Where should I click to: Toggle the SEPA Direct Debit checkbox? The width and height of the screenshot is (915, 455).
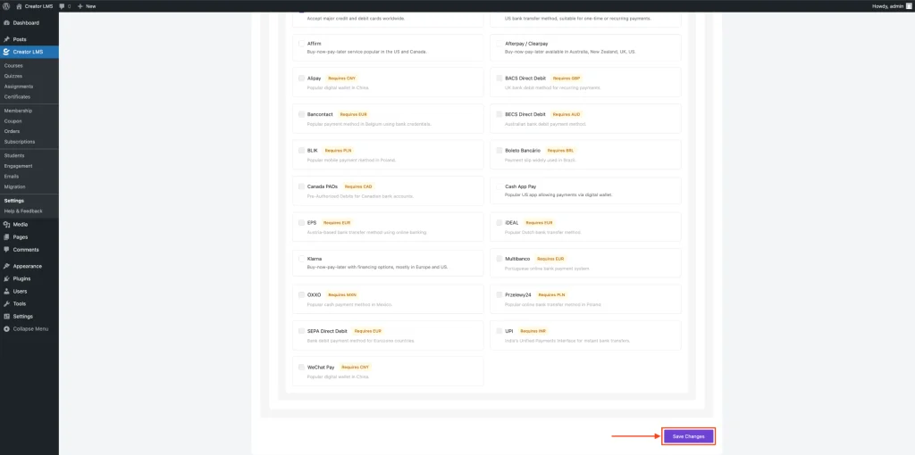[x=301, y=331]
